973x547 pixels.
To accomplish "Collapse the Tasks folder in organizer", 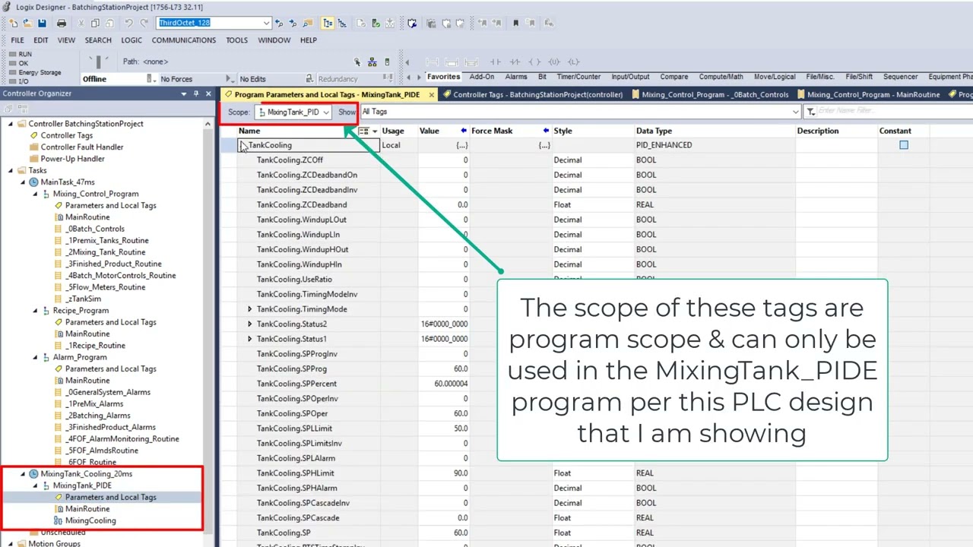I will click(11, 170).
